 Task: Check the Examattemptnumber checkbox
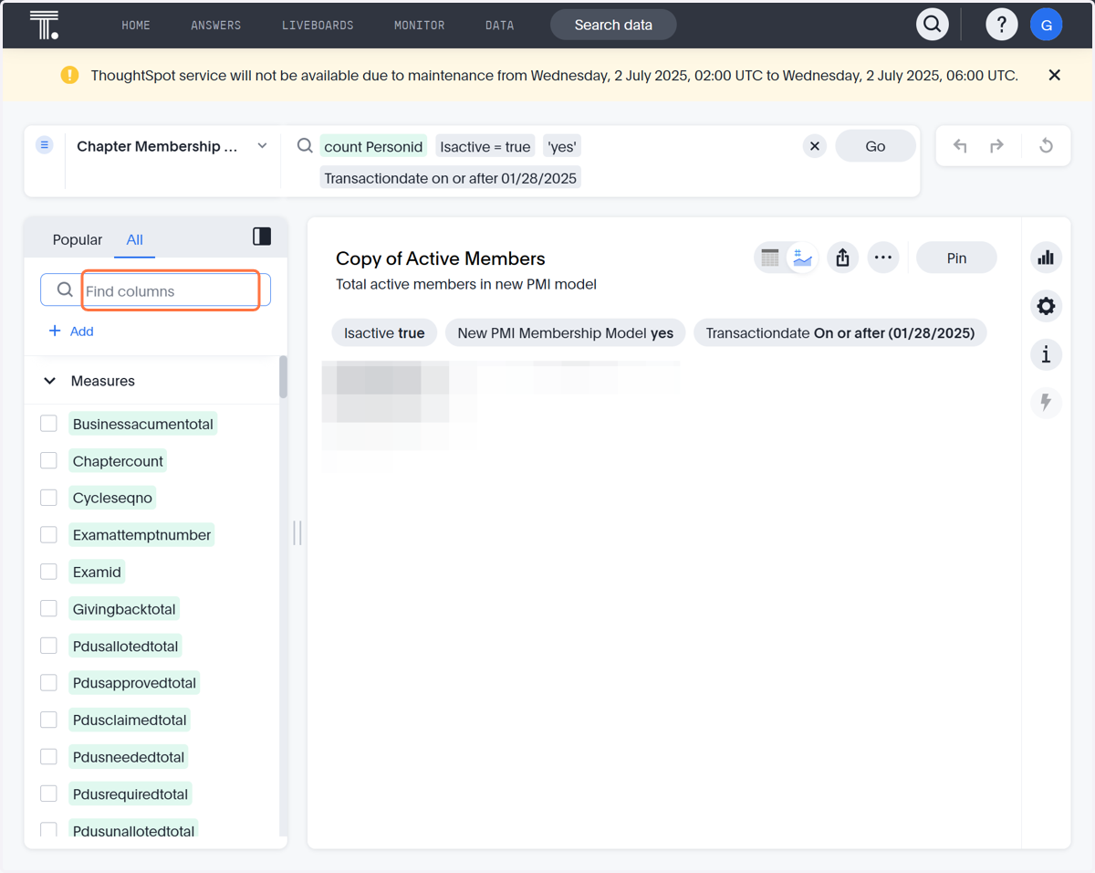point(49,534)
